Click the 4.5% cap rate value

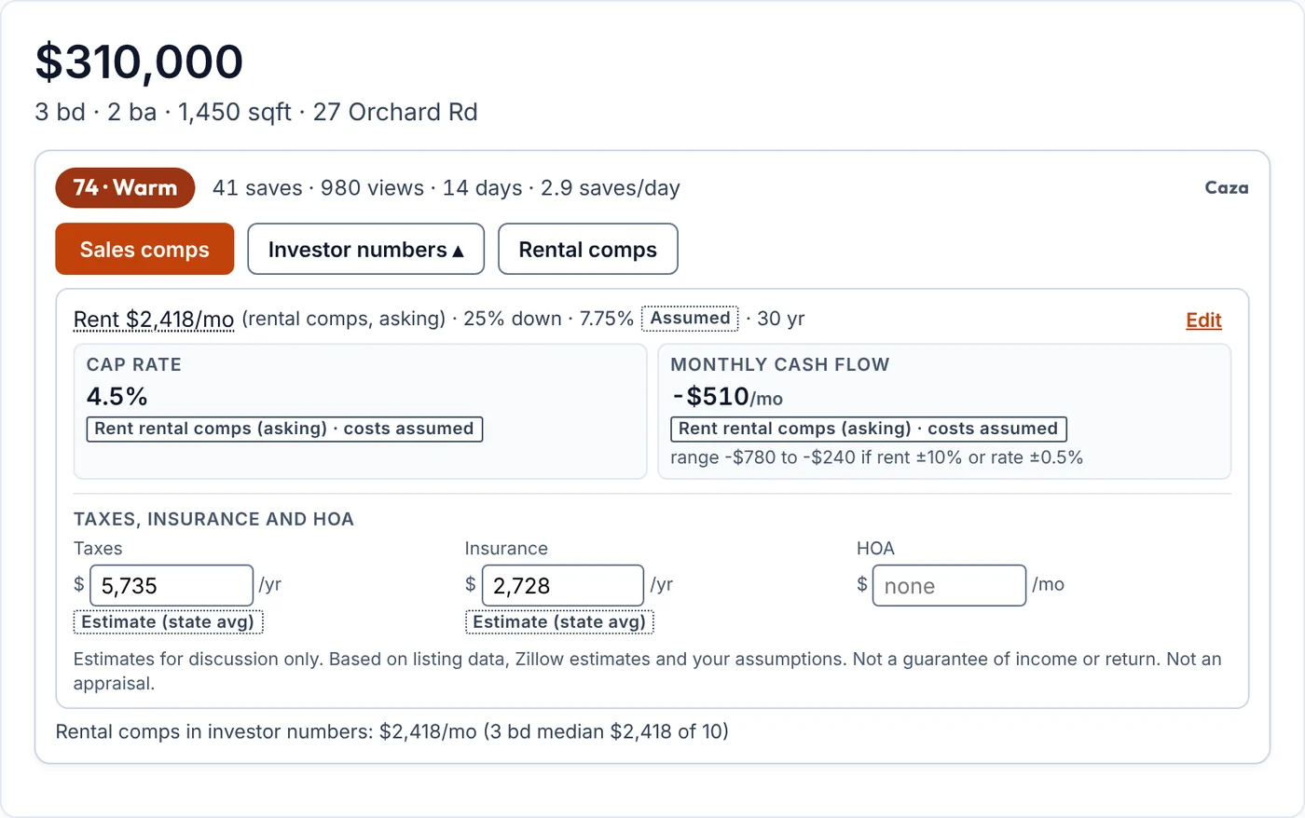pyautogui.click(x=117, y=396)
